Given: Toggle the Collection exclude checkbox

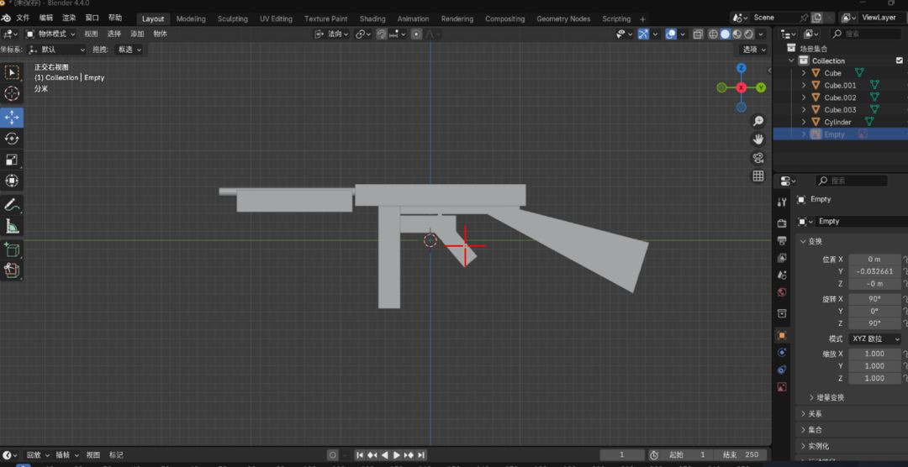Looking at the screenshot, I should (x=900, y=60).
